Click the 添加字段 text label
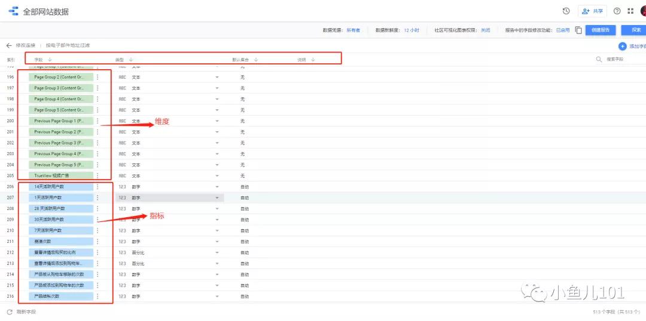 (638, 47)
